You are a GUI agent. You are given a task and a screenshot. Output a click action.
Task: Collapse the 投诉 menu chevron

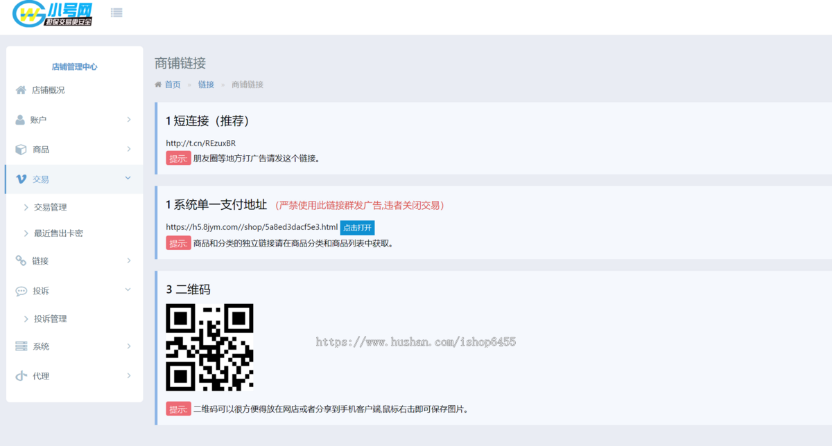pos(128,289)
